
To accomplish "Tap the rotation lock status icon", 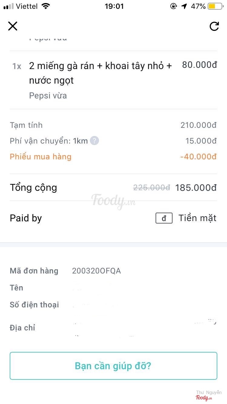I will [173, 6].
